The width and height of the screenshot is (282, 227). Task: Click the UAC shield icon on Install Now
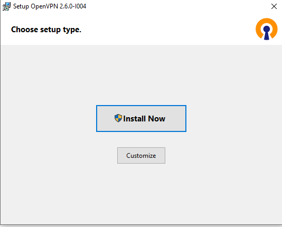tap(118, 118)
